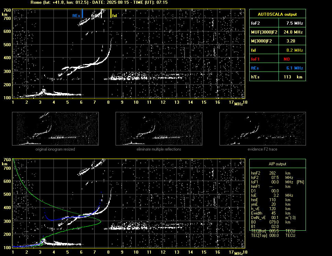Open the 'eliminate multiple reflections' thumbnail

[x=159, y=129]
